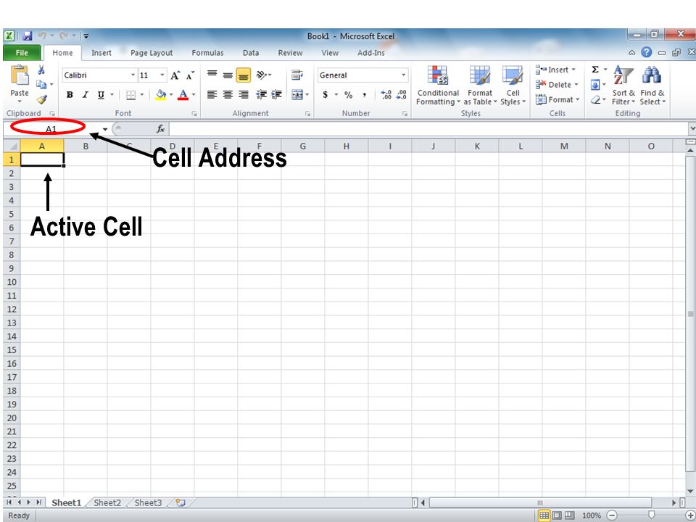Open Format as Table gallery
This screenshot has width=696, height=522.
click(480, 86)
